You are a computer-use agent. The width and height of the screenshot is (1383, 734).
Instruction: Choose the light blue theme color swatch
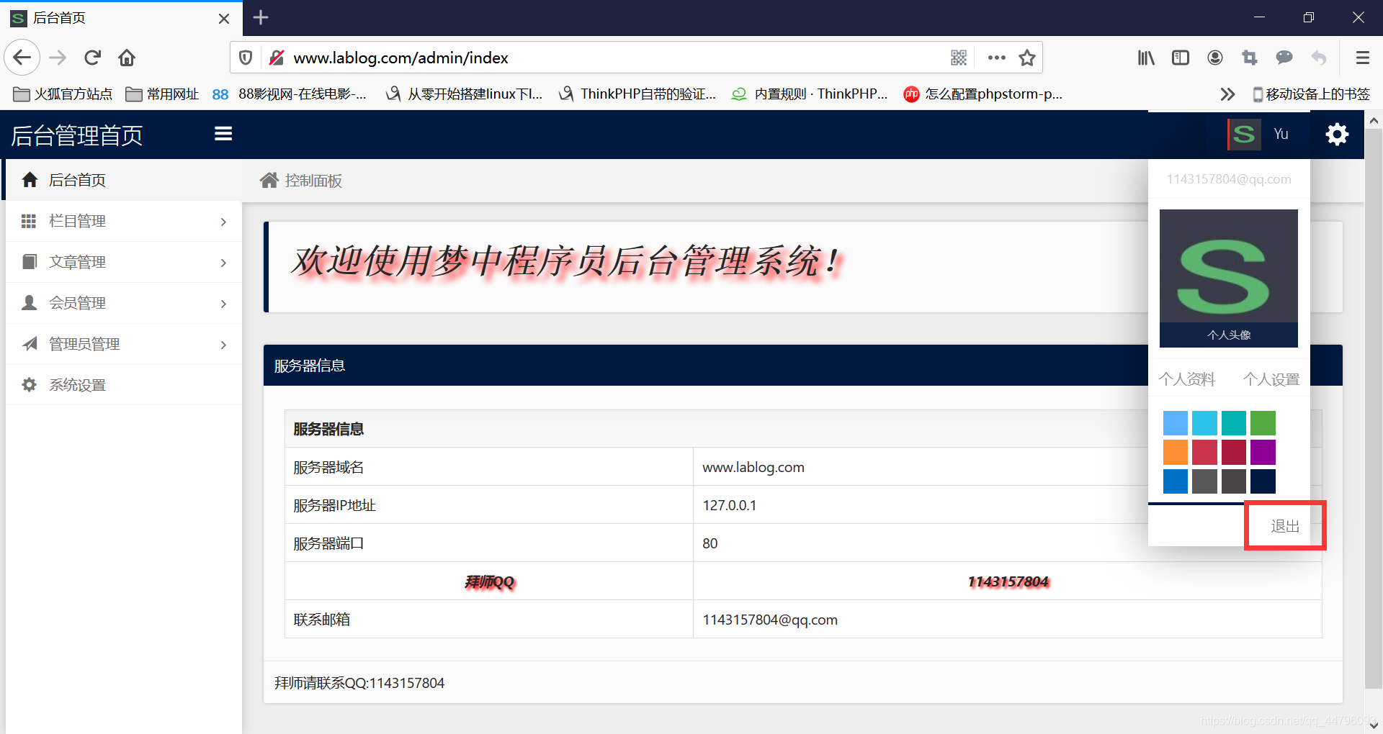pyautogui.click(x=1175, y=423)
